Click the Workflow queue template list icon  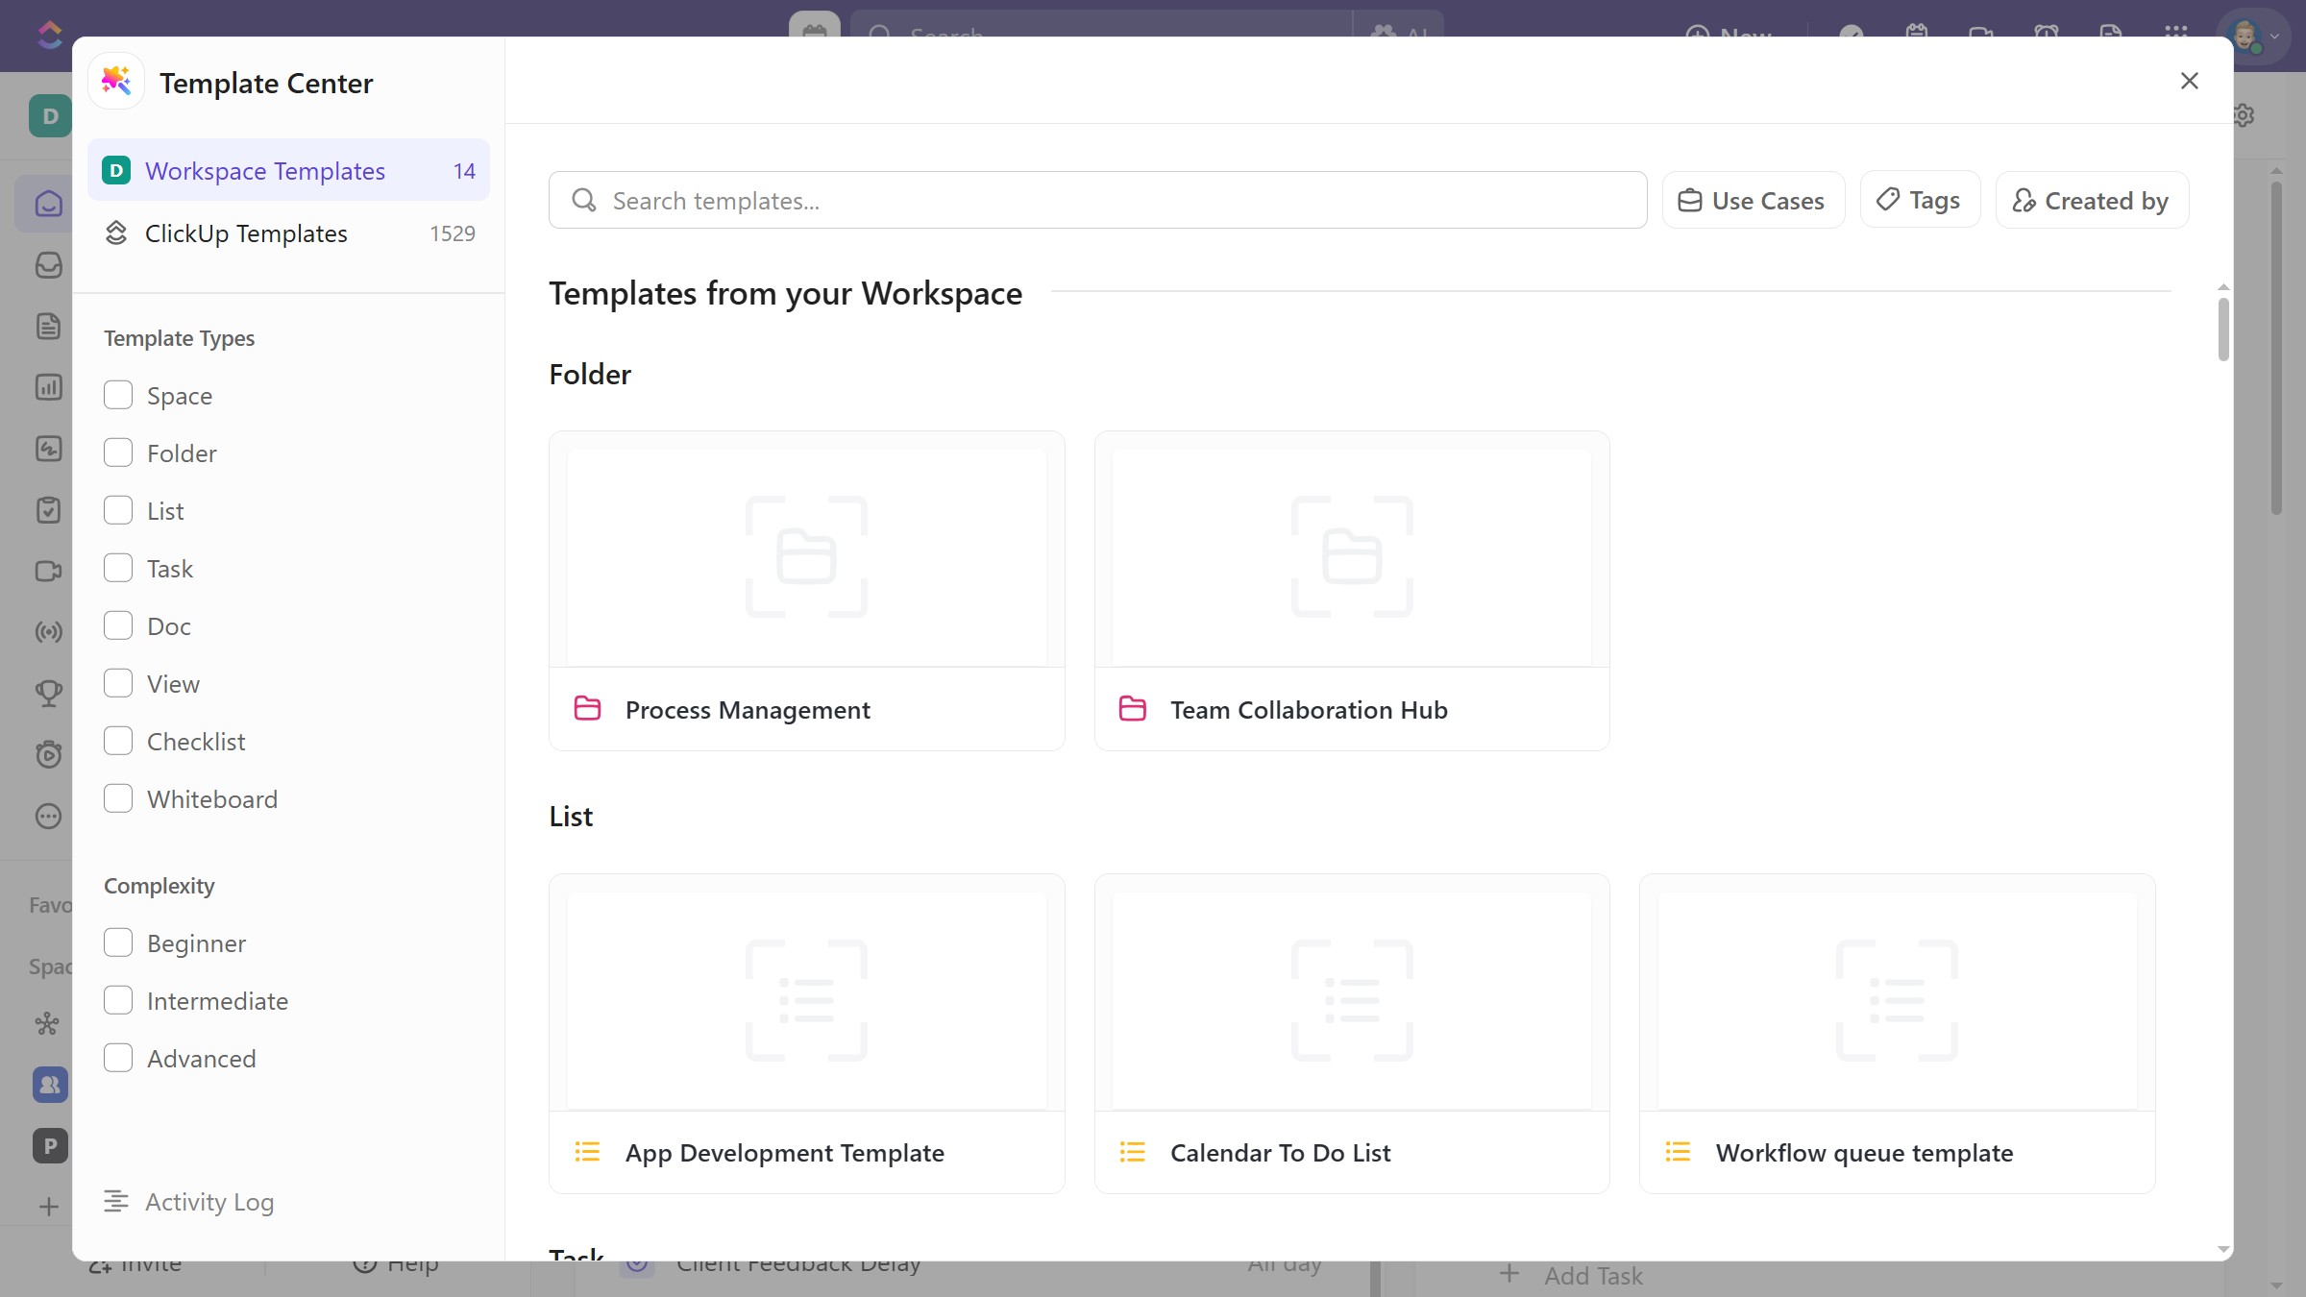click(x=1678, y=1151)
